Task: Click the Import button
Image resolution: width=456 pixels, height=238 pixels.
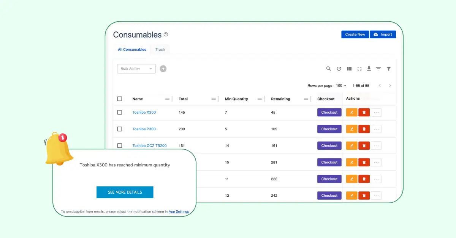Action: pos(383,34)
